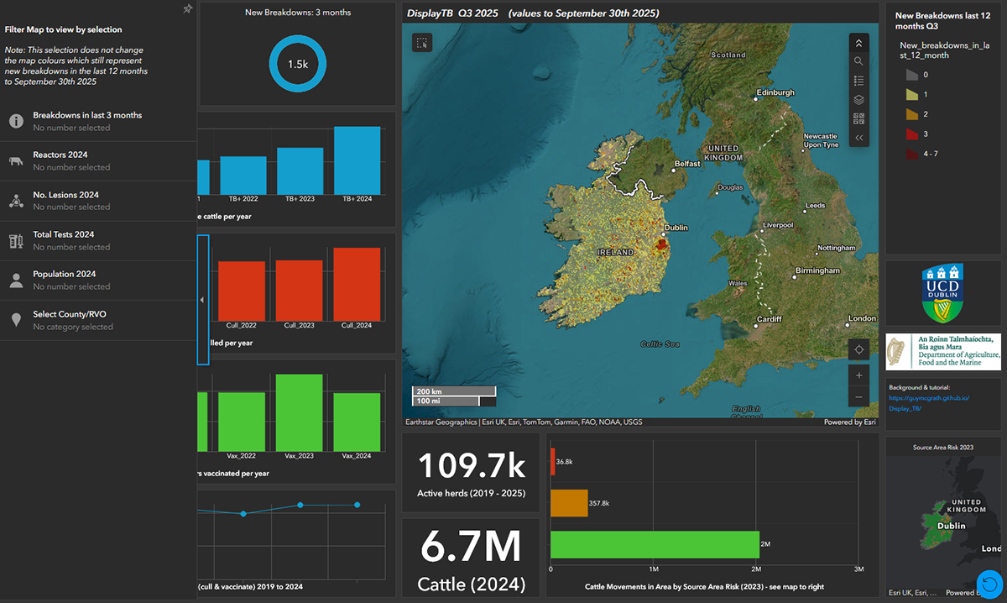Open the Select County/RVO filter
1007x603 pixels.
tap(71, 320)
